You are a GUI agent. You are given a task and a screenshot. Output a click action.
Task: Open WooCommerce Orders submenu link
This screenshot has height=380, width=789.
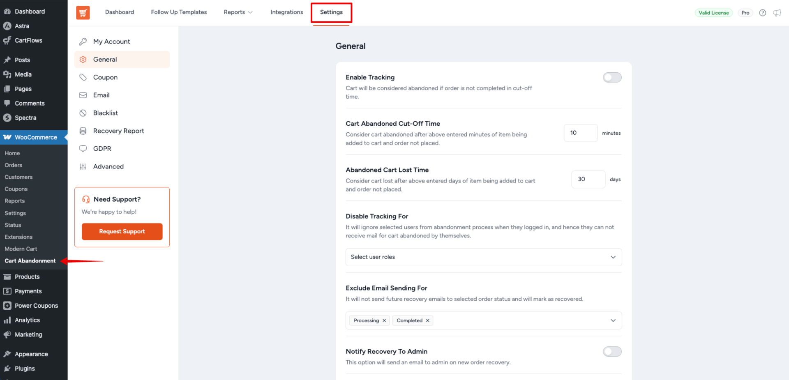point(14,165)
